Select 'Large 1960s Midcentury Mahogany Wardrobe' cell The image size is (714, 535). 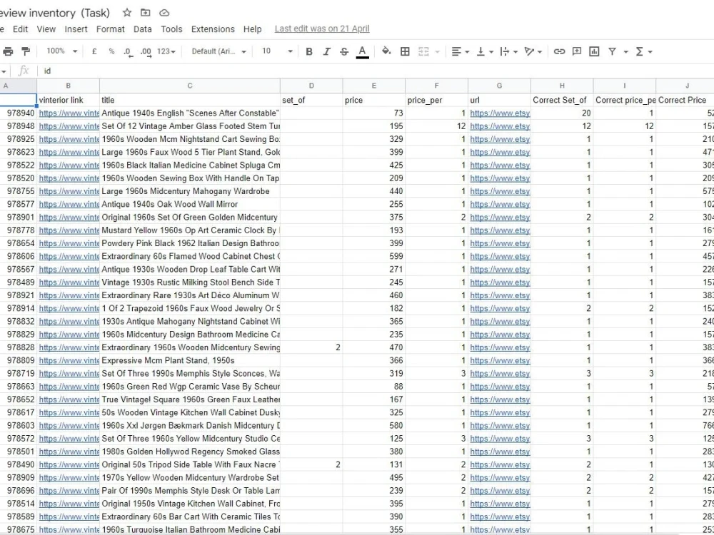click(x=190, y=191)
